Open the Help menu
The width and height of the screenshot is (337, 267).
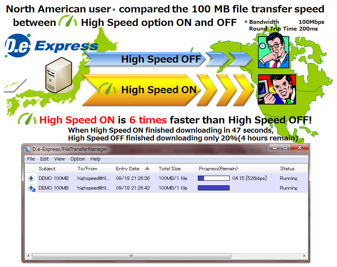point(95,159)
